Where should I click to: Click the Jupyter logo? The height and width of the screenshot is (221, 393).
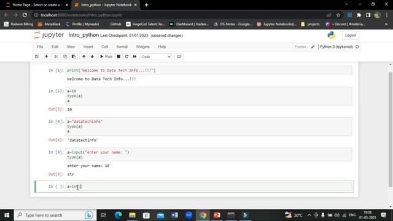pos(49,36)
